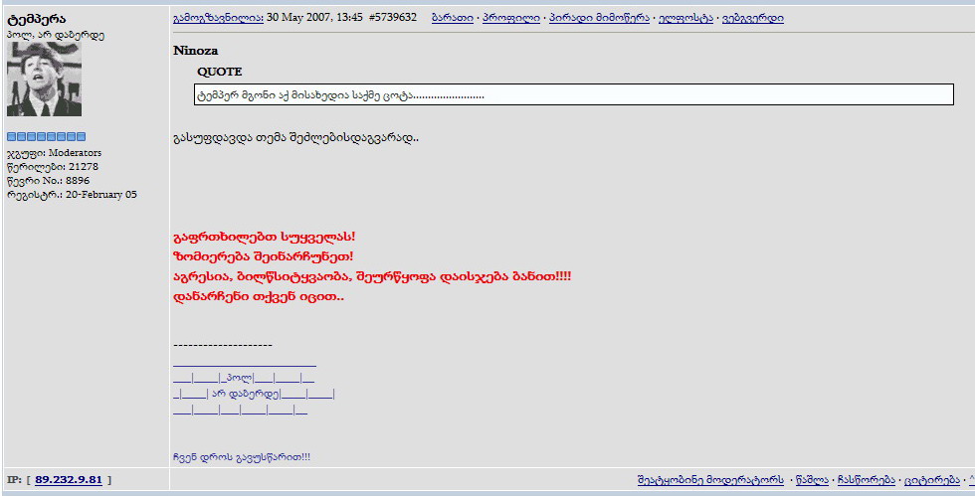Click the bold name Ninoza

click(x=195, y=51)
